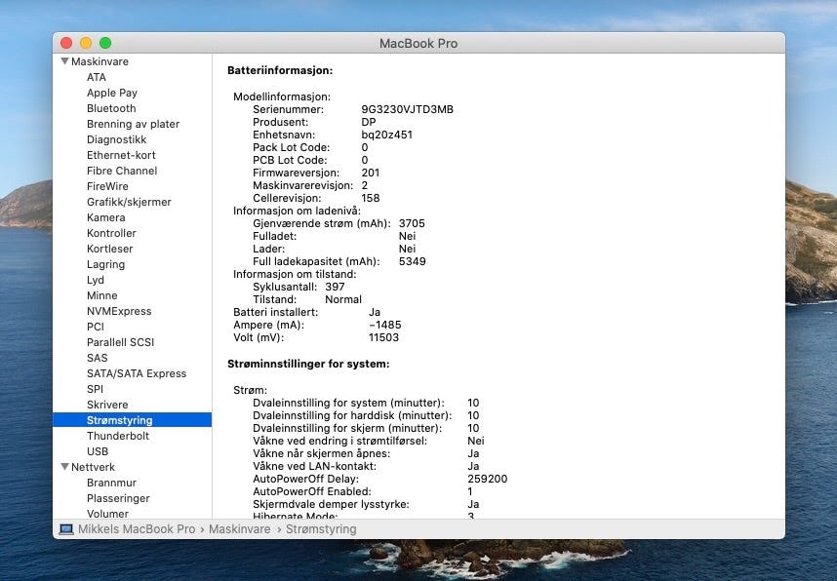Click the laptop icon in path bar
This screenshot has width=837, height=581.
pos(66,529)
